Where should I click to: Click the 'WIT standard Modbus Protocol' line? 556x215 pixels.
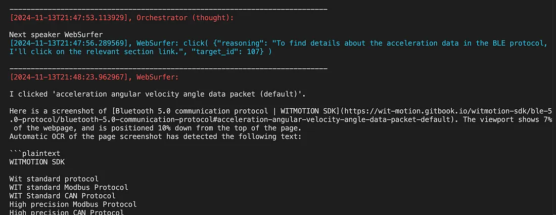click(x=69, y=187)
